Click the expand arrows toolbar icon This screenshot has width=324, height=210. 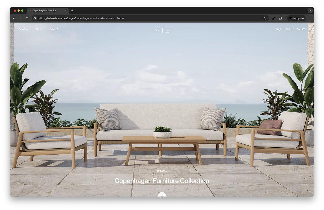[x=274, y=18]
